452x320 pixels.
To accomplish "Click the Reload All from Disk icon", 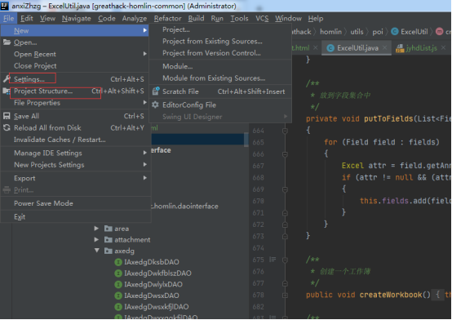I will tap(7, 127).
